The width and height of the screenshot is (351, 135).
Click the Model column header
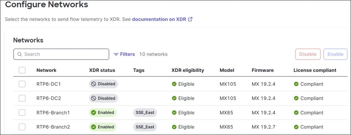[x=227, y=70]
